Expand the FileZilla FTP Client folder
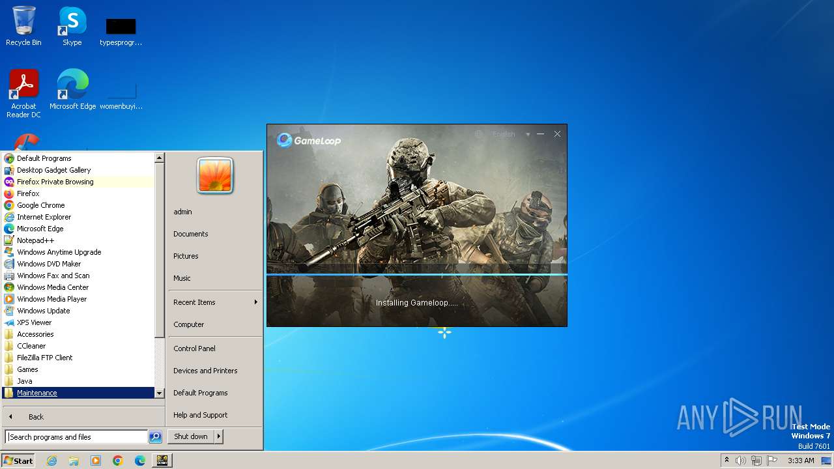Screen dimensions: 834x469 point(78,358)
